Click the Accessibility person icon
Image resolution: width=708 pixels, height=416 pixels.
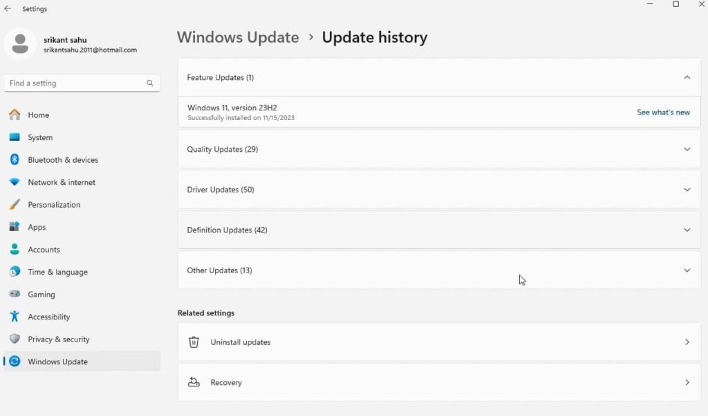point(15,317)
